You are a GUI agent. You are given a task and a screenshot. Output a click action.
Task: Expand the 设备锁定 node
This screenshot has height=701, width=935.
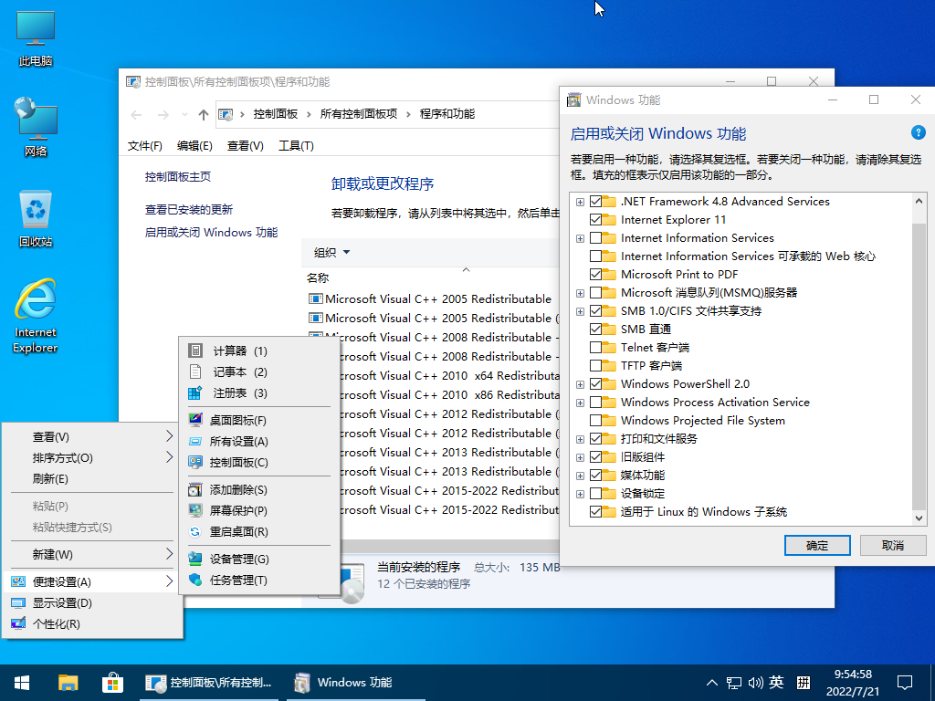[580, 494]
